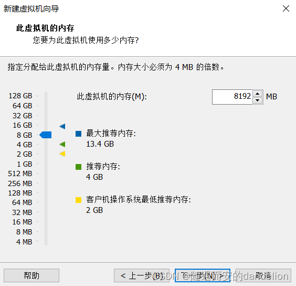Image resolution: width=296 pixels, height=286 pixels.
Task: Click the MB unit label beside the spinner
Action: [x=271, y=97]
